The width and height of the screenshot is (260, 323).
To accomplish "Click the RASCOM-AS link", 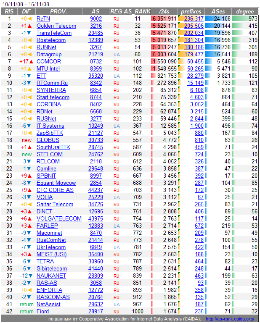I will point(53,297).
